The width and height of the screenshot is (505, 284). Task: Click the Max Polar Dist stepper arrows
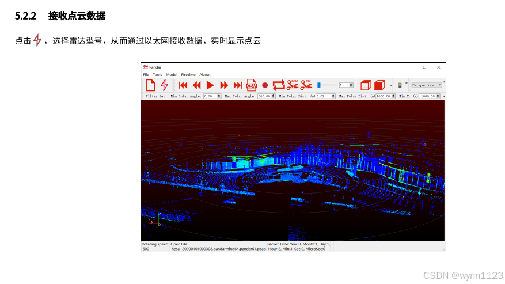(x=393, y=96)
